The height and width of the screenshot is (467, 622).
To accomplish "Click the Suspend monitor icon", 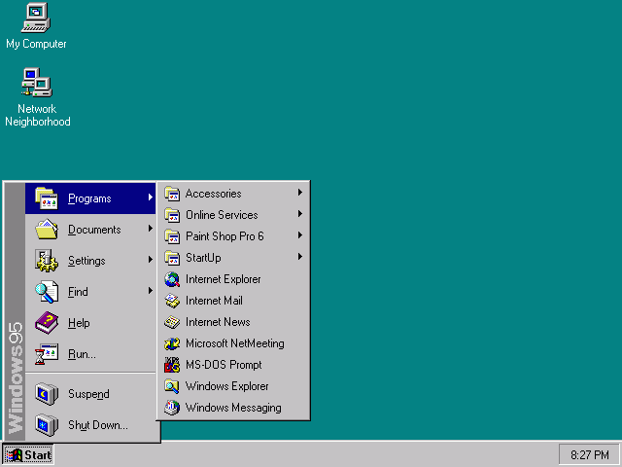I will 47,393.
